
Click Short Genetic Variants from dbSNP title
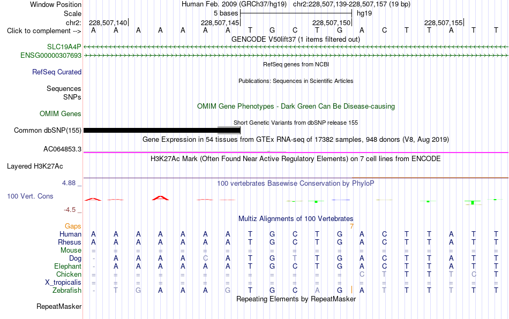click(x=296, y=123)
